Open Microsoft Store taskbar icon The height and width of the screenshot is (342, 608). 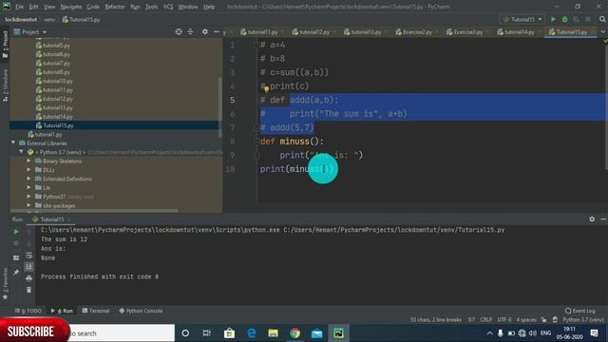tap(229, 333)
